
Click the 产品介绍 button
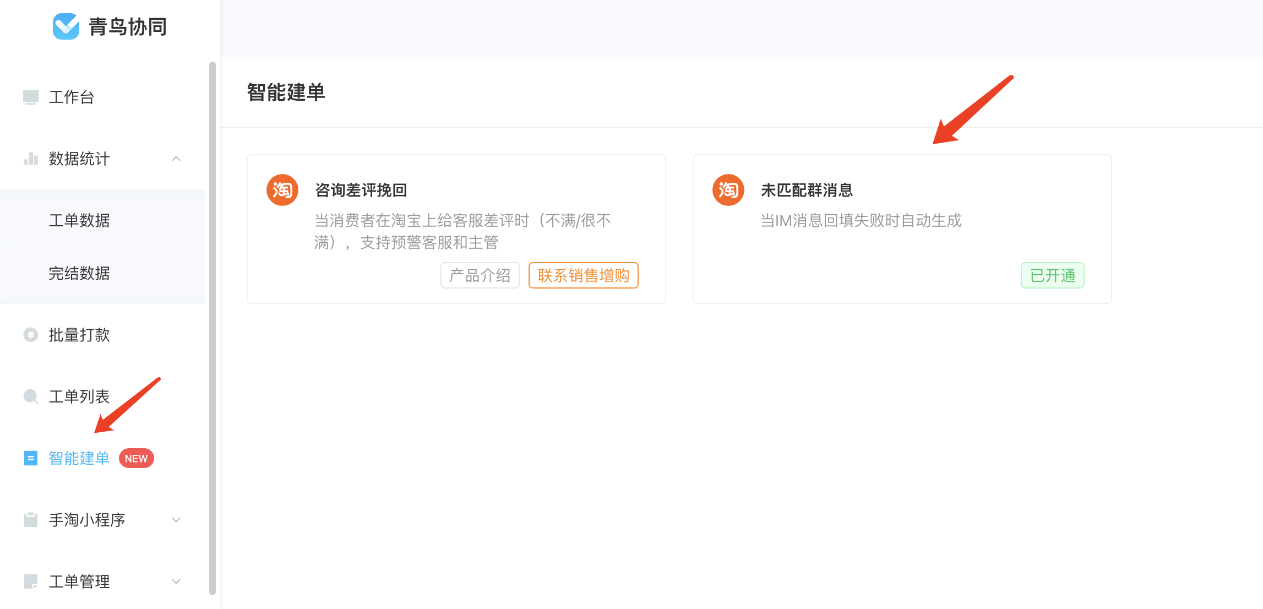[x=480, y=275]
